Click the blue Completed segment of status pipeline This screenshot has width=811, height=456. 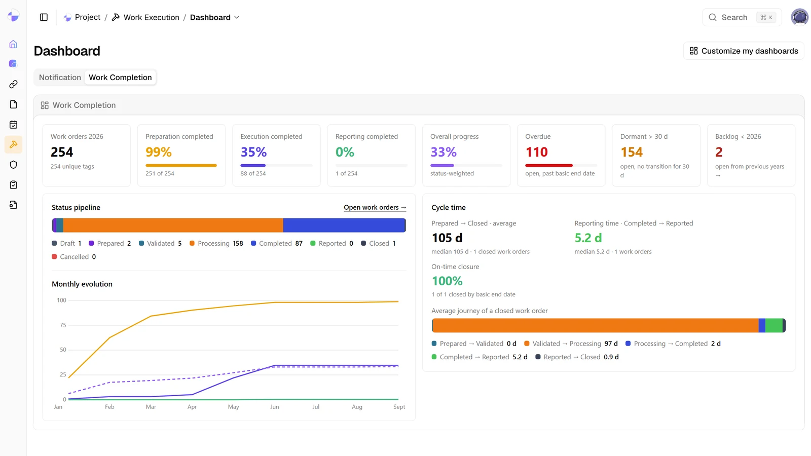coord(344,225)
